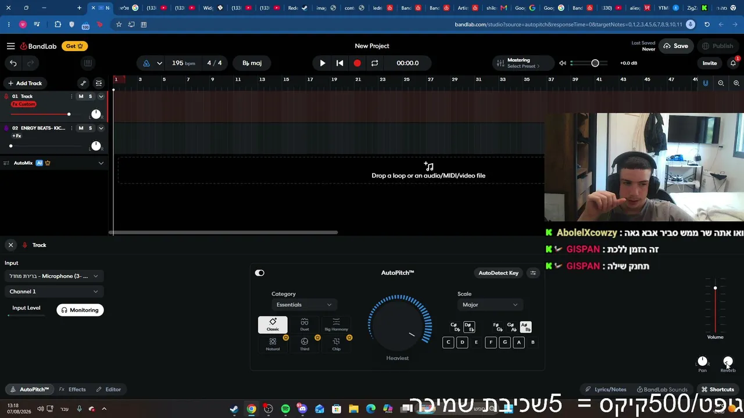744x418 pixels.
Task: Open the Lyrics/Notes panel
Action: [606, 390]
